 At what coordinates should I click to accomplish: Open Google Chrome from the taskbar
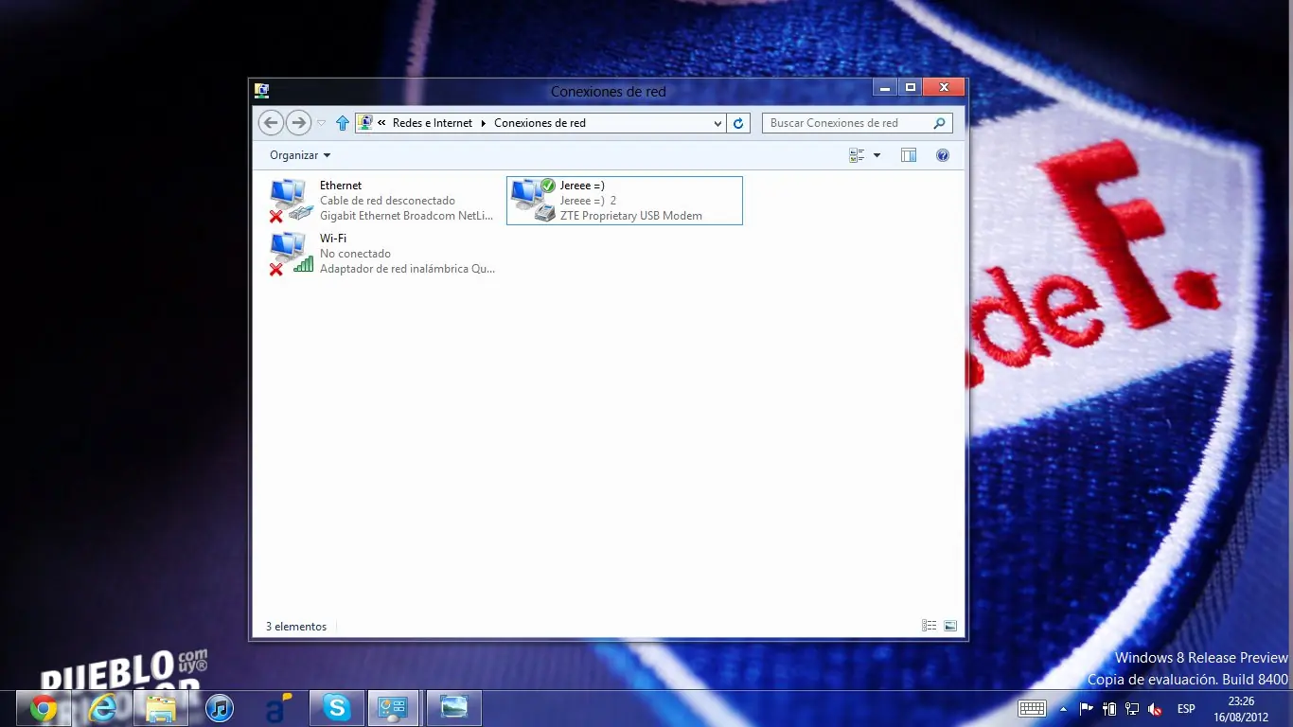point(43,708)
